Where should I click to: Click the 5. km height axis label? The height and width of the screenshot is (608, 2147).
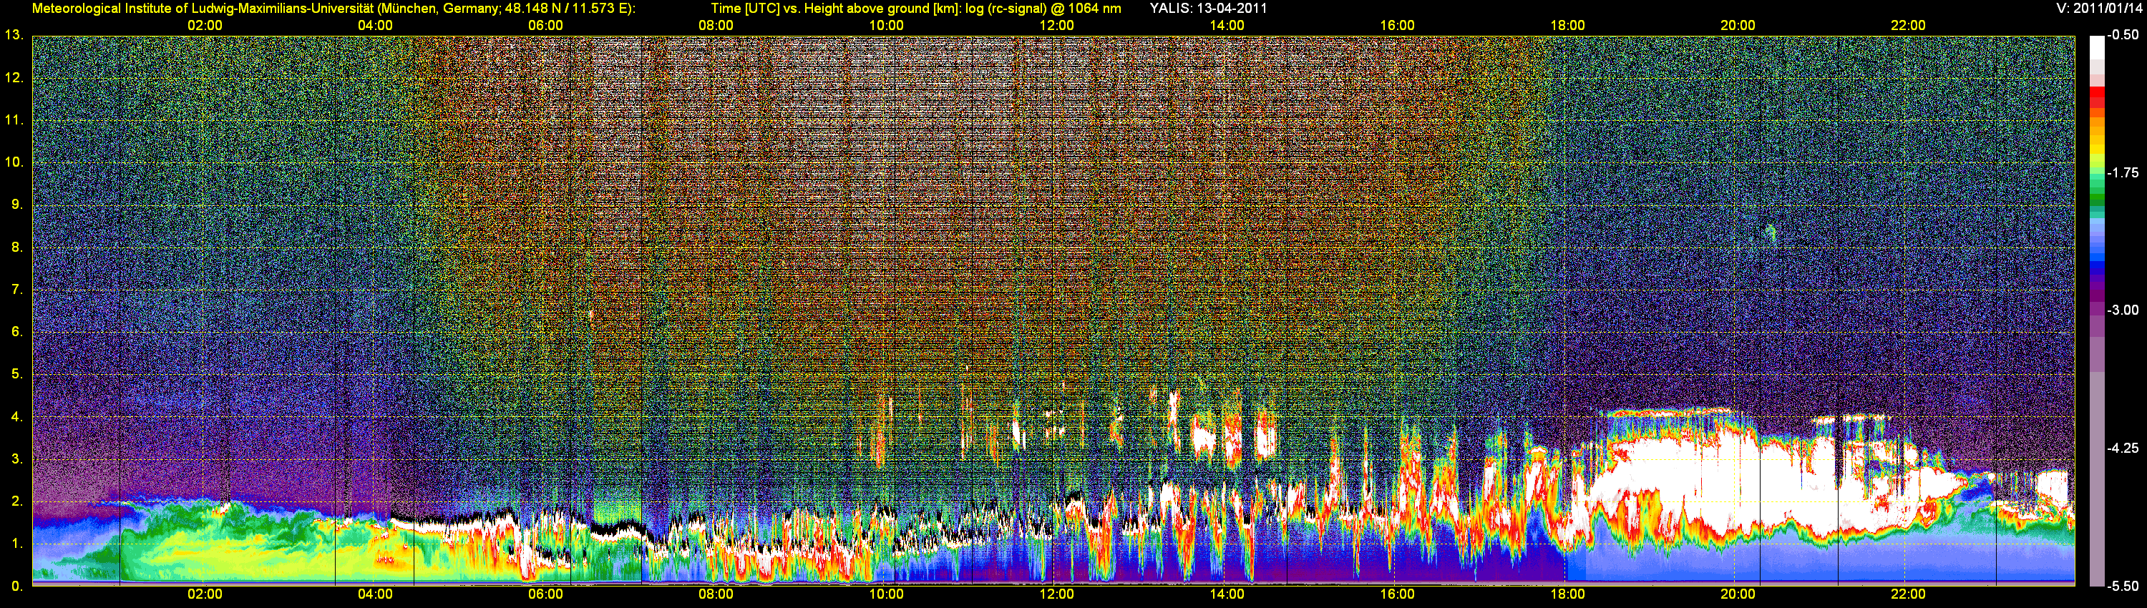(x=17, y=374)
